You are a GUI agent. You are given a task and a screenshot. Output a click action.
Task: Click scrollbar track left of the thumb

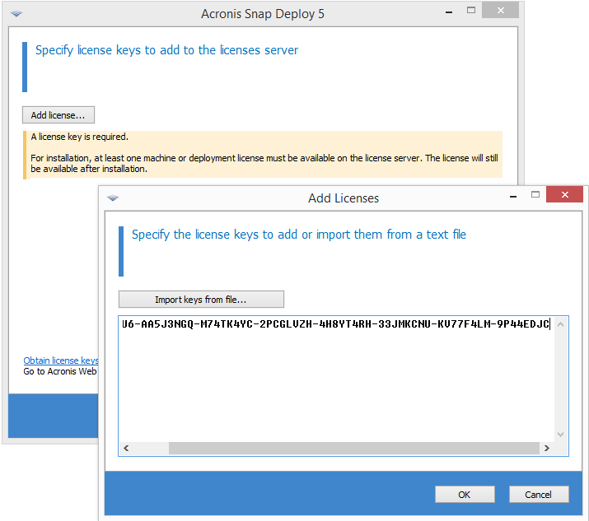pos(150,449)
